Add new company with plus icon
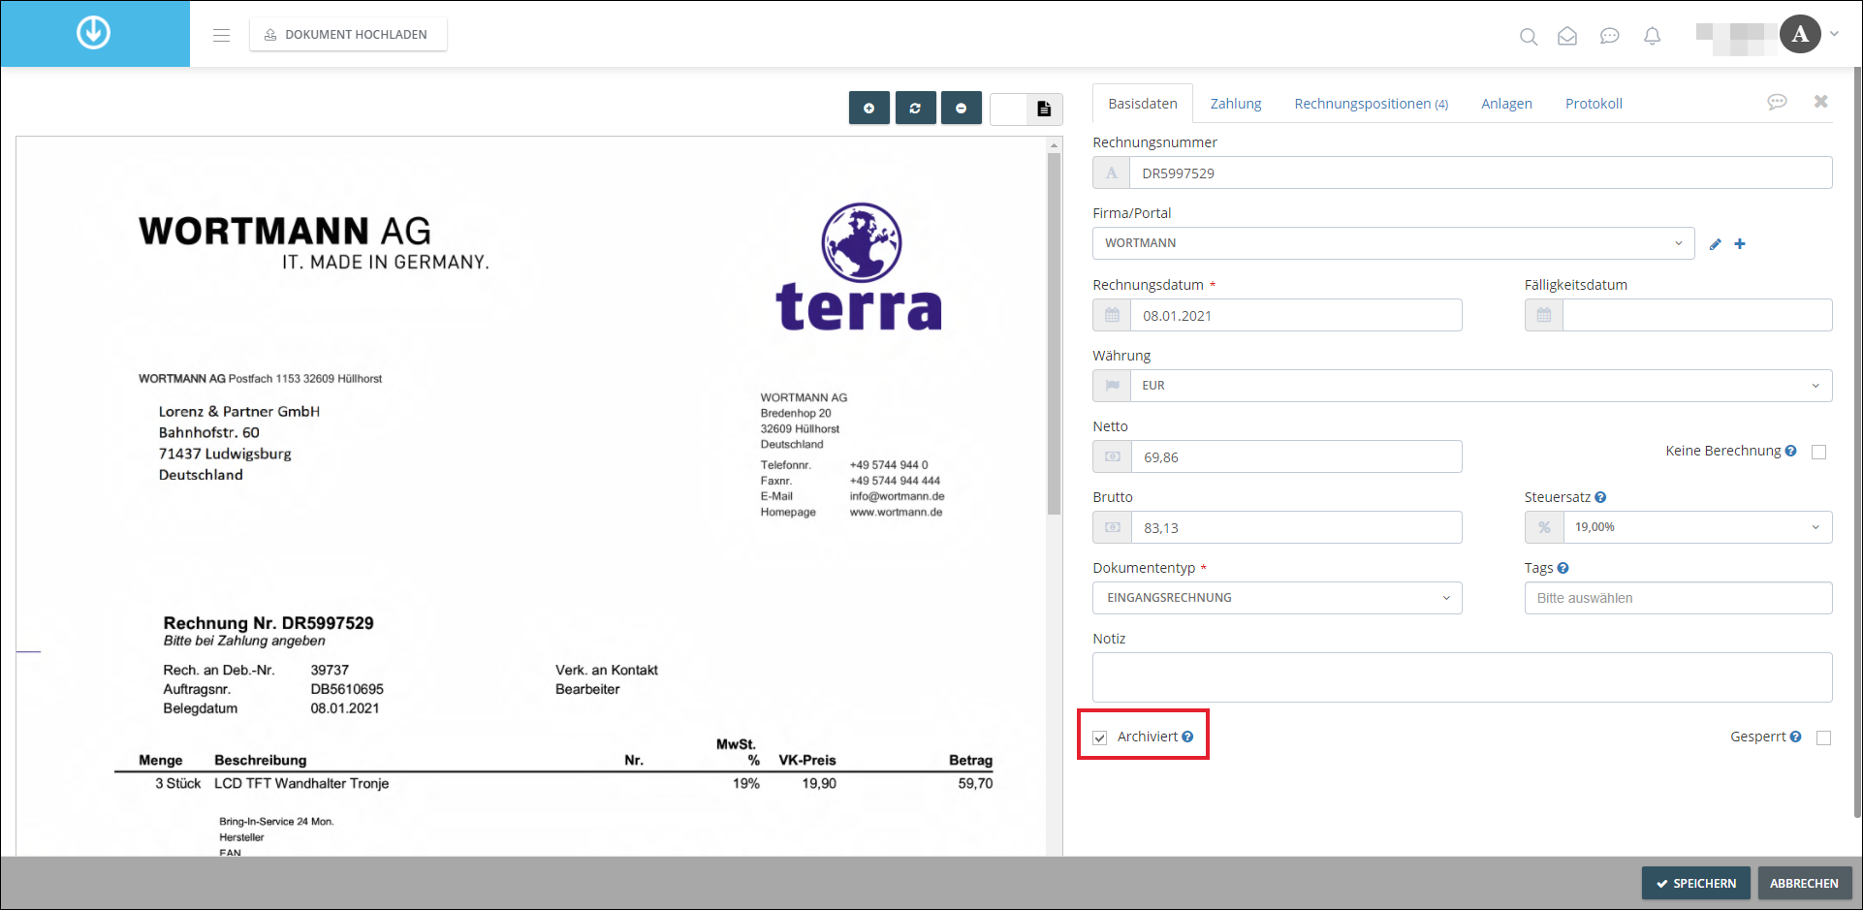 tap(1740, 244)
